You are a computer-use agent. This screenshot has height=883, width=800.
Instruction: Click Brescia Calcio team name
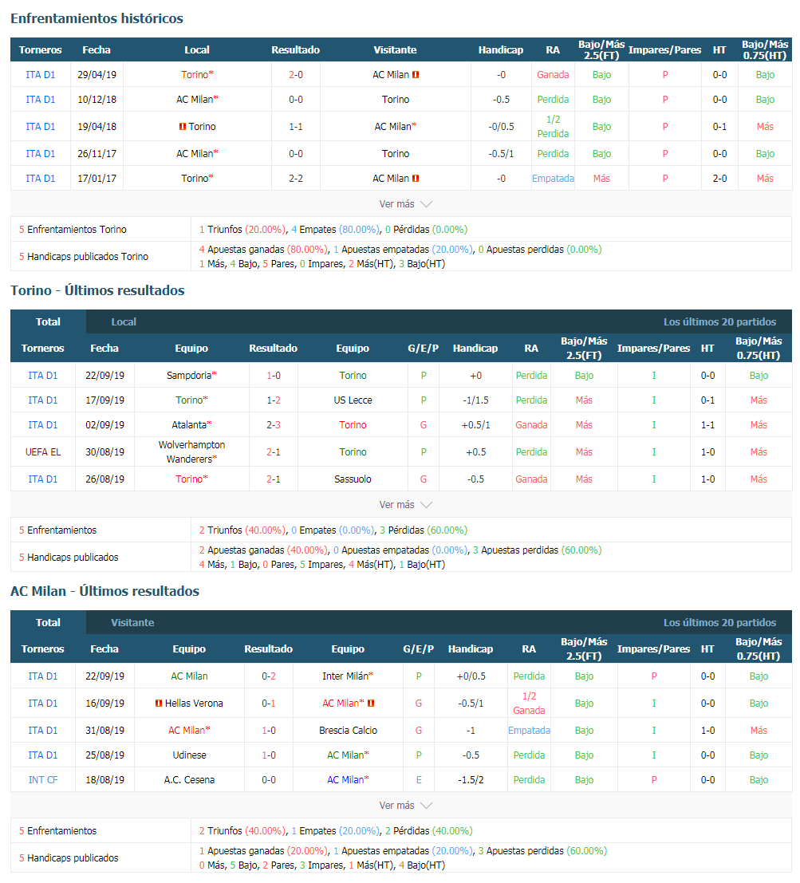pos(348,730)
